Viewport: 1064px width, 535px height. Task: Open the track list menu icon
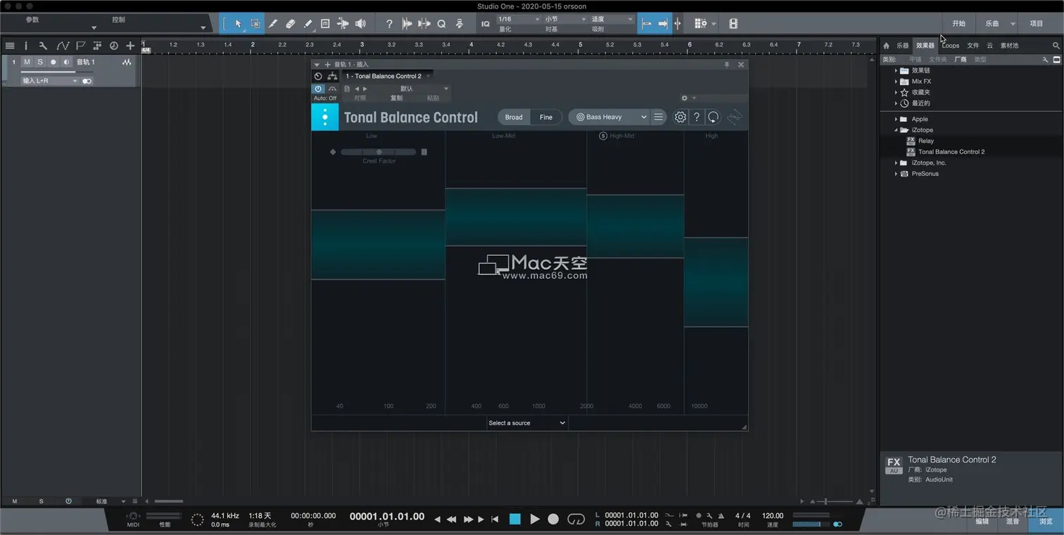[x=10, y=46]
